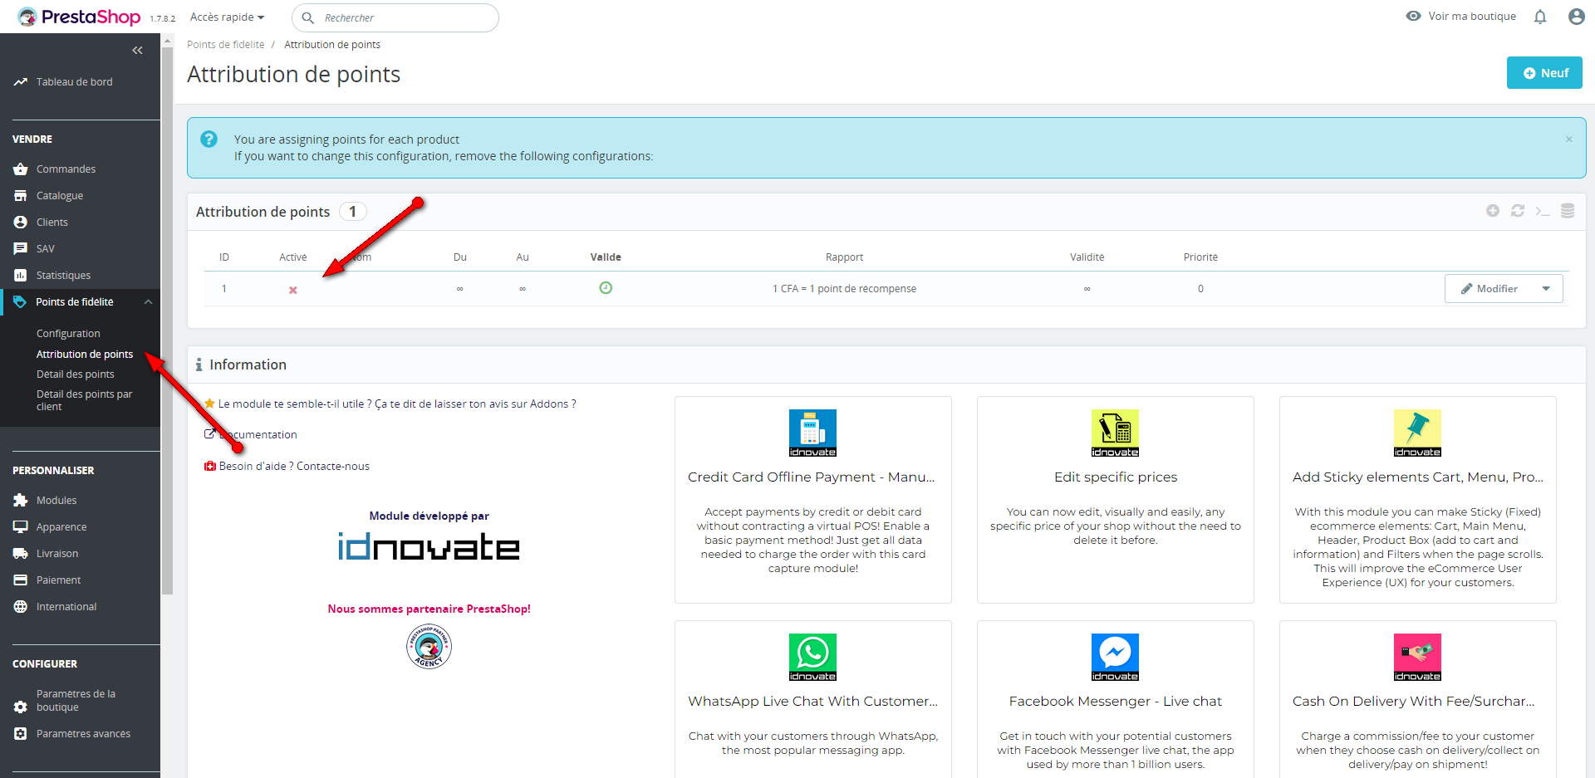
Task: Click in the Rechercher search field
Action: 395,17
